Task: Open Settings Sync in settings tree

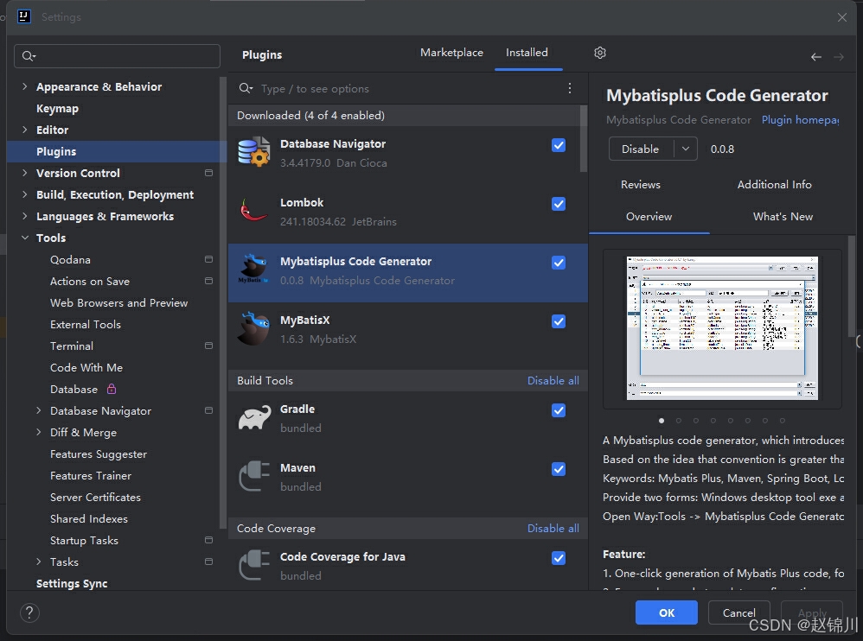Action: (72, 583)
